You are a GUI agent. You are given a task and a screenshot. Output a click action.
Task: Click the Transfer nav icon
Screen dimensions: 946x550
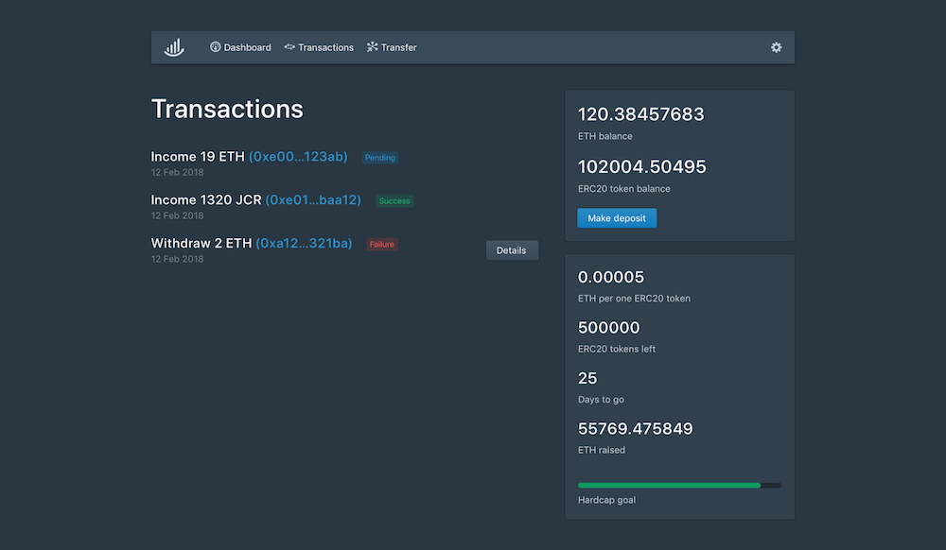tap(372, 47)
